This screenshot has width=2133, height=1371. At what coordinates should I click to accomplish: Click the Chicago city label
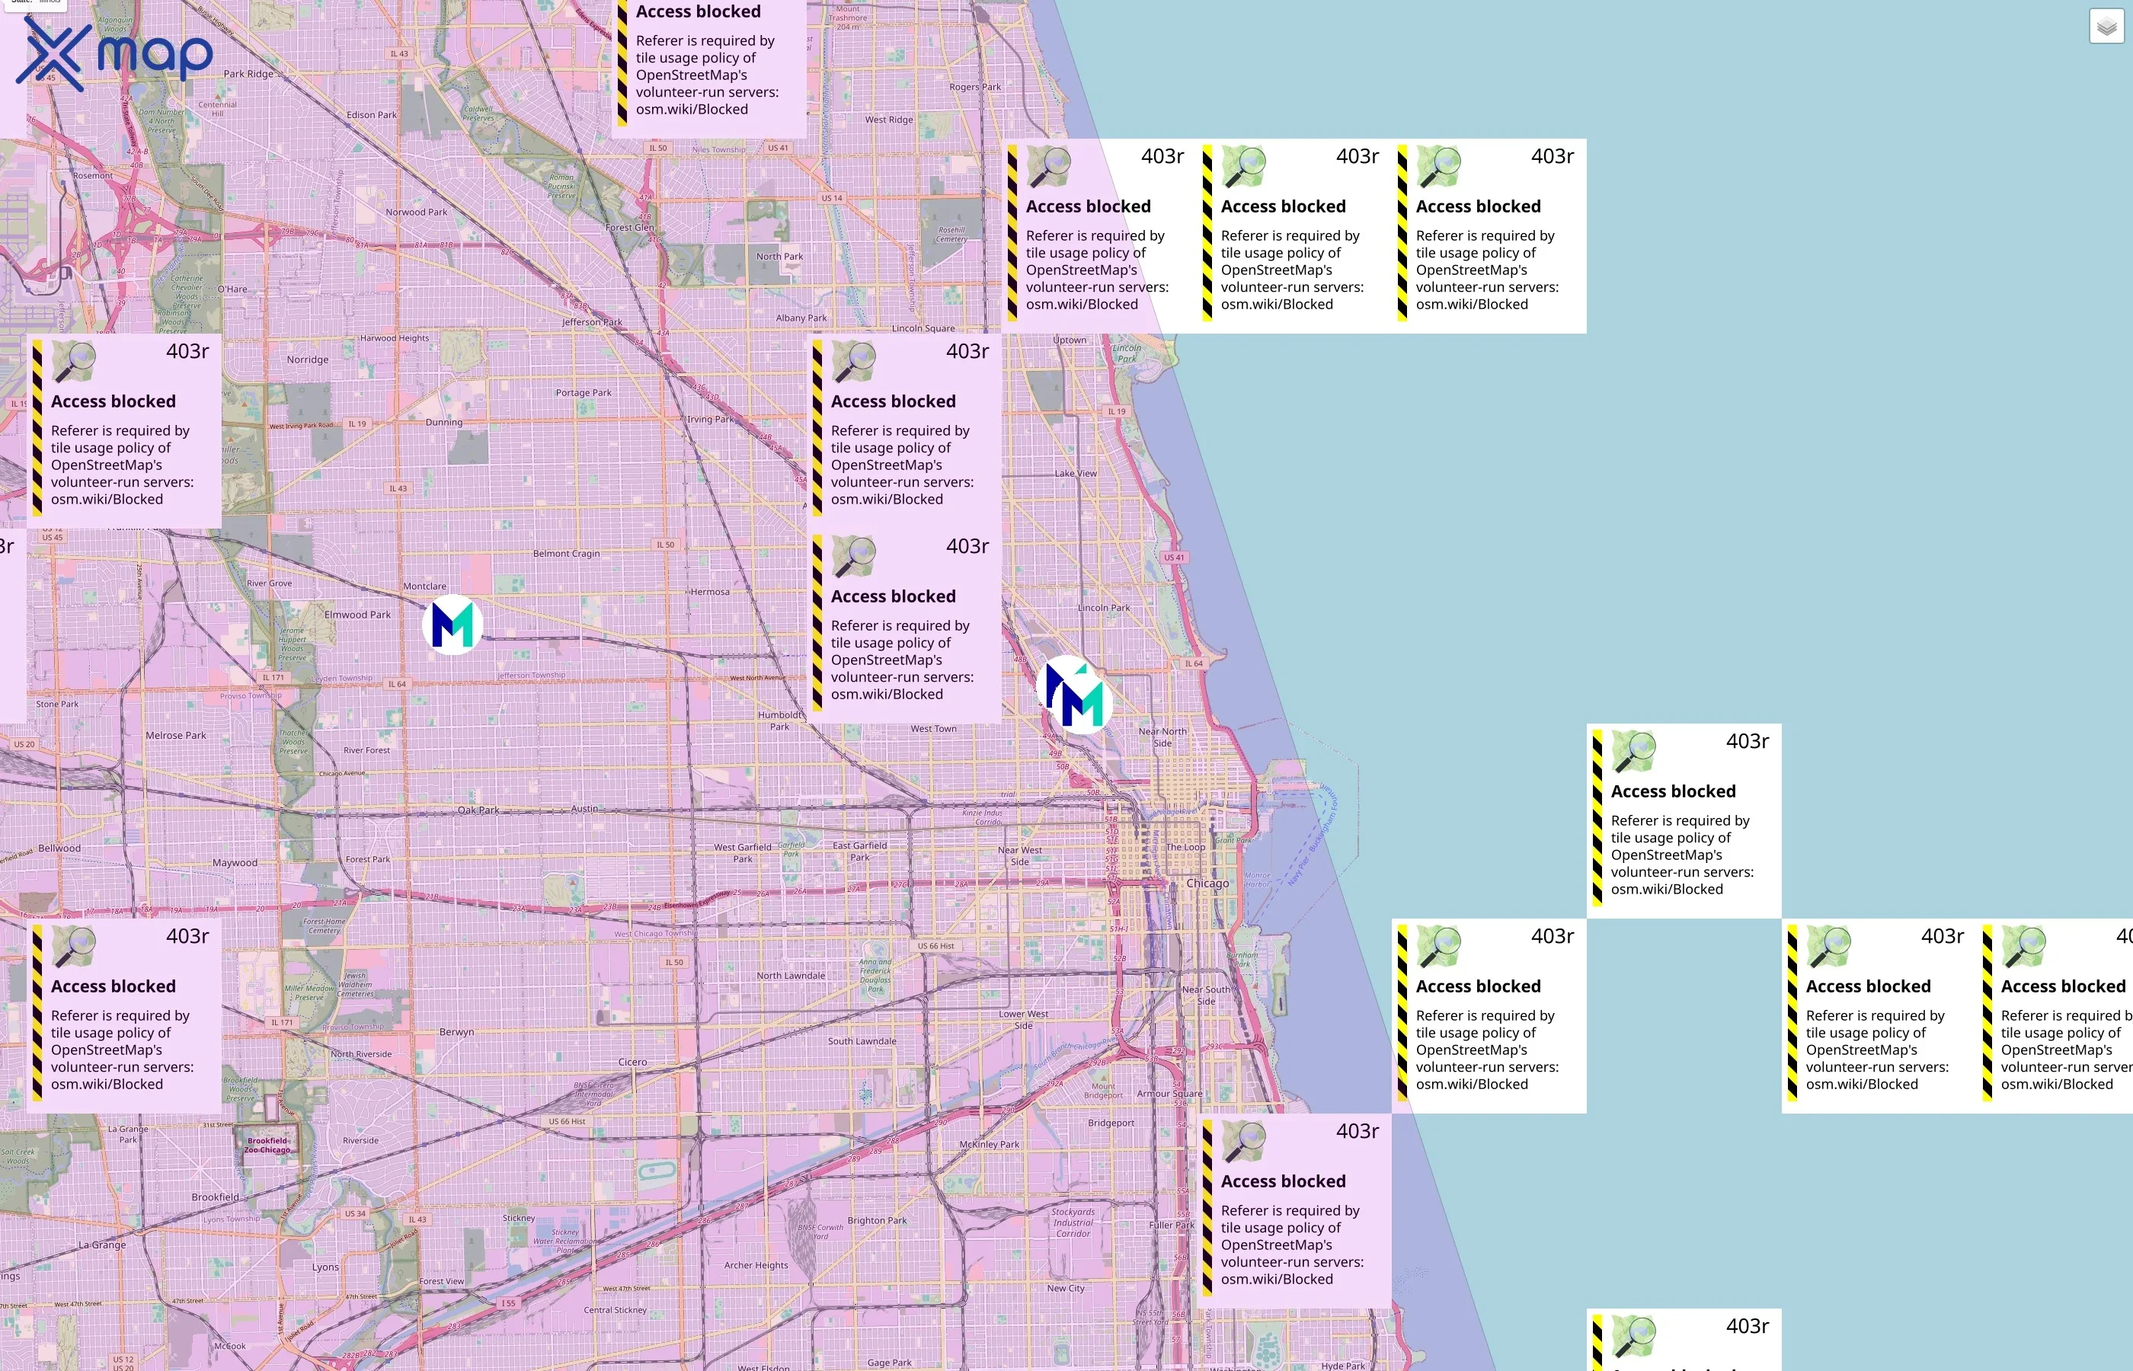coord(1207,883)
